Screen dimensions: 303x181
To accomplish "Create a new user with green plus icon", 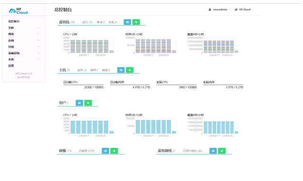I will click(88, 103).
